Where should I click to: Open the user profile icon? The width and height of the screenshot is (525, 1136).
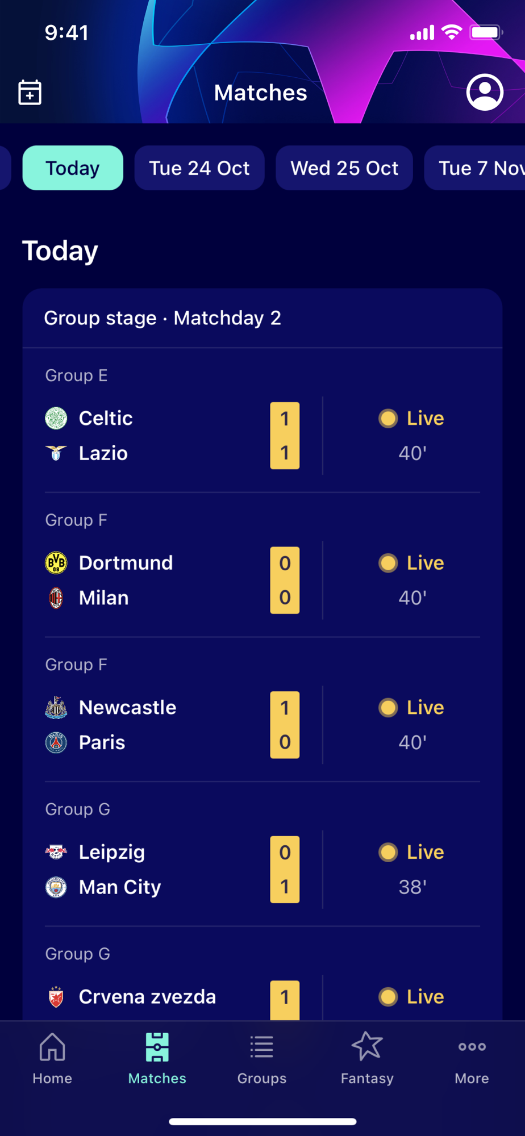tap(485, 92)
